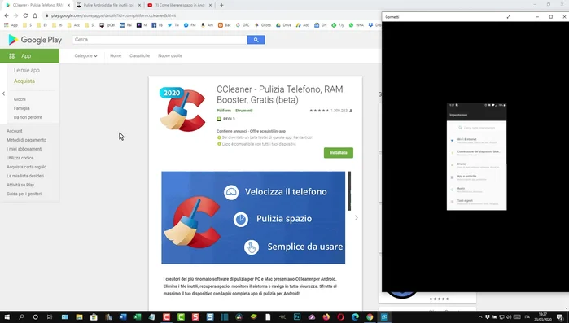Expand the Categorie dropdown
This screenshot has height=323, width=569.
[x=86, y=56]
